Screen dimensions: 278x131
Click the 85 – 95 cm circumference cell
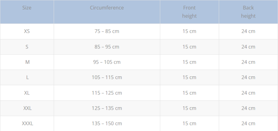point(107,47)
